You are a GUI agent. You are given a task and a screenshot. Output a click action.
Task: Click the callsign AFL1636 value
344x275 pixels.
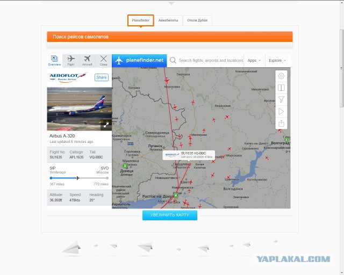coord(76,157)
